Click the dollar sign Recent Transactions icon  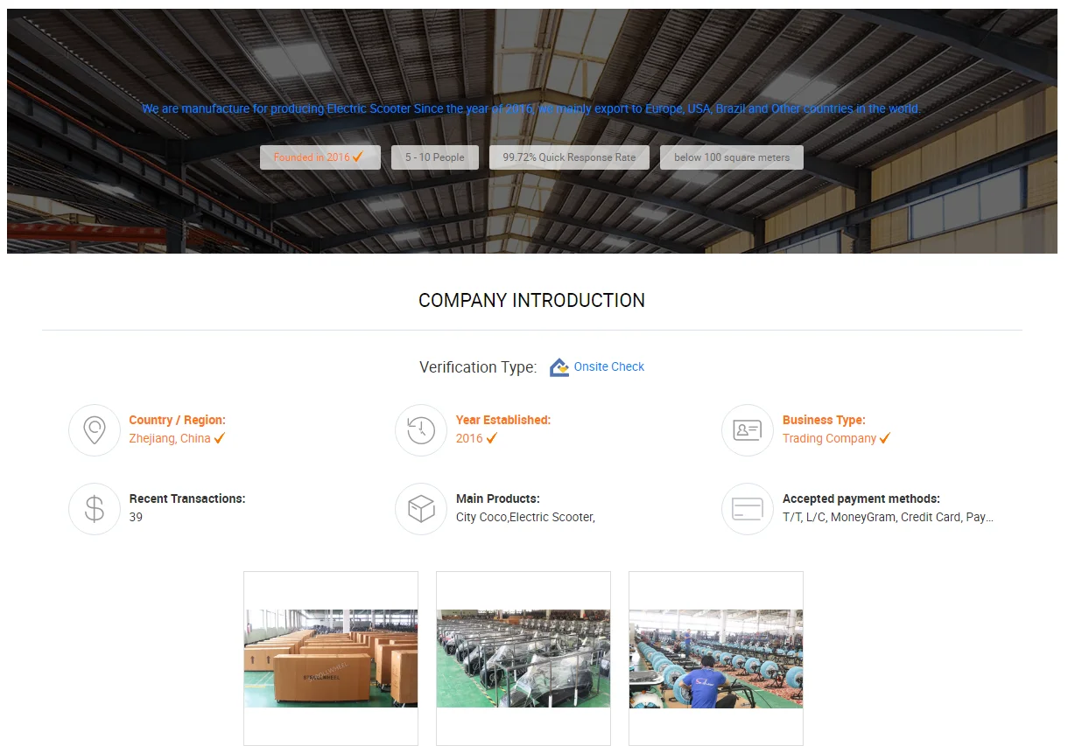95,509
